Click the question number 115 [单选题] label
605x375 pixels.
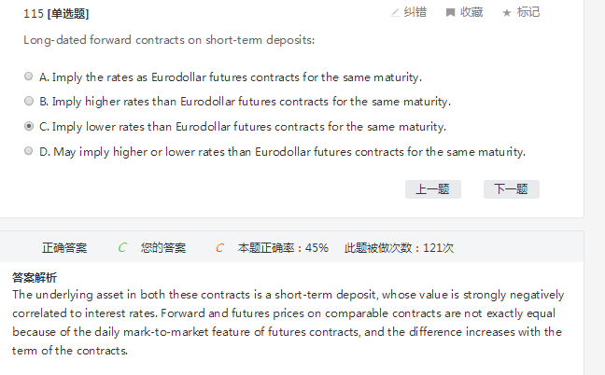click(57, 14)
